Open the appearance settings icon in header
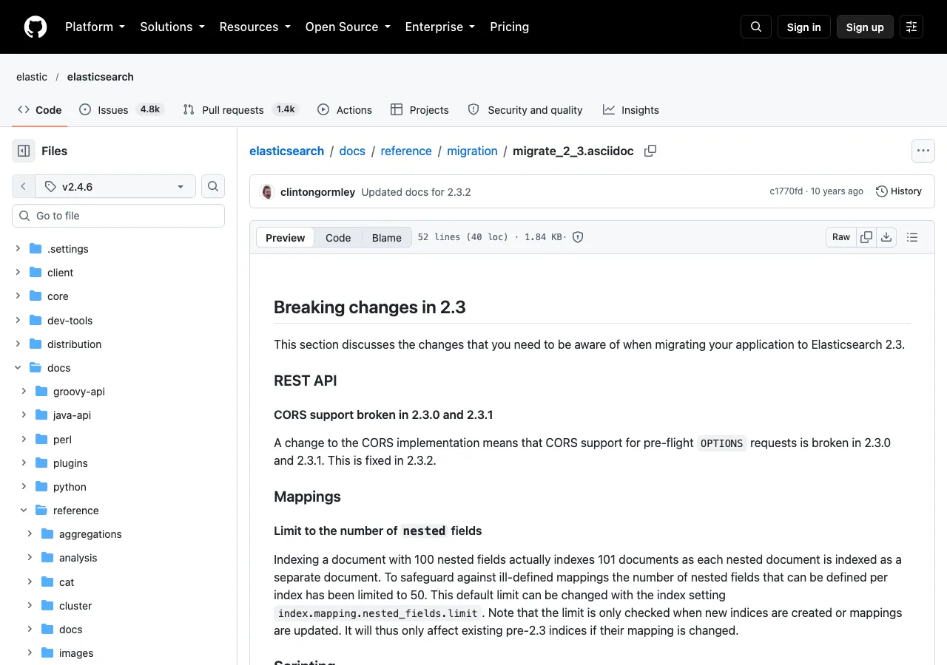 tap(911, 27)
